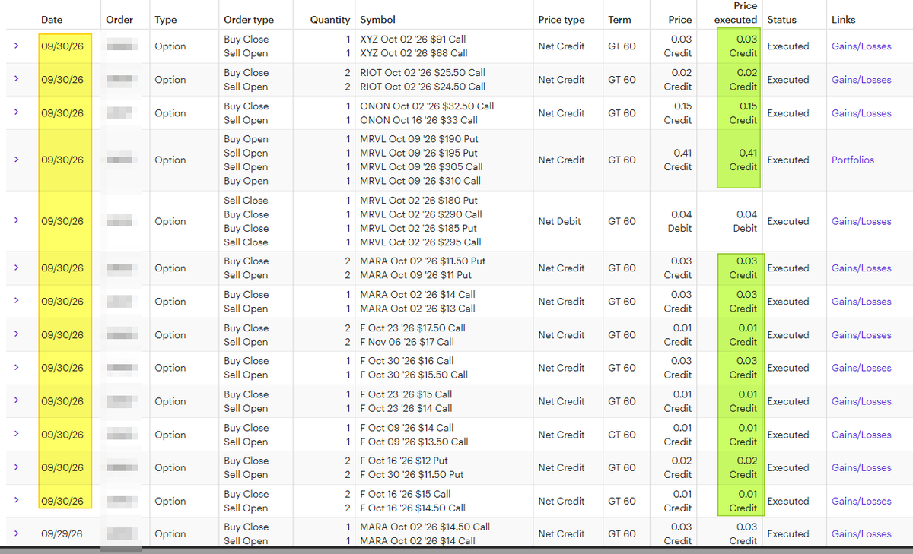913x554 pixels.
Task: Expand the ONON order row details
Action: (16, 112)
